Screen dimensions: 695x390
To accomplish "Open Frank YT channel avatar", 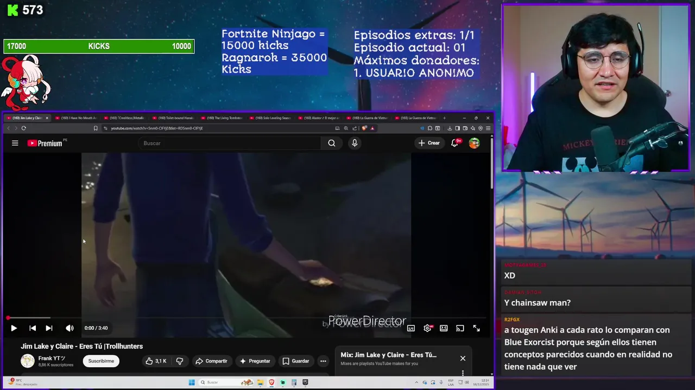I will (27, 361).
